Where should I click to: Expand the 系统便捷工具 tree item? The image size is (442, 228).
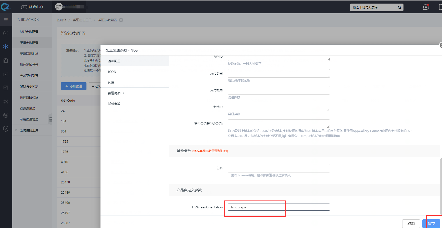[16, 130]
